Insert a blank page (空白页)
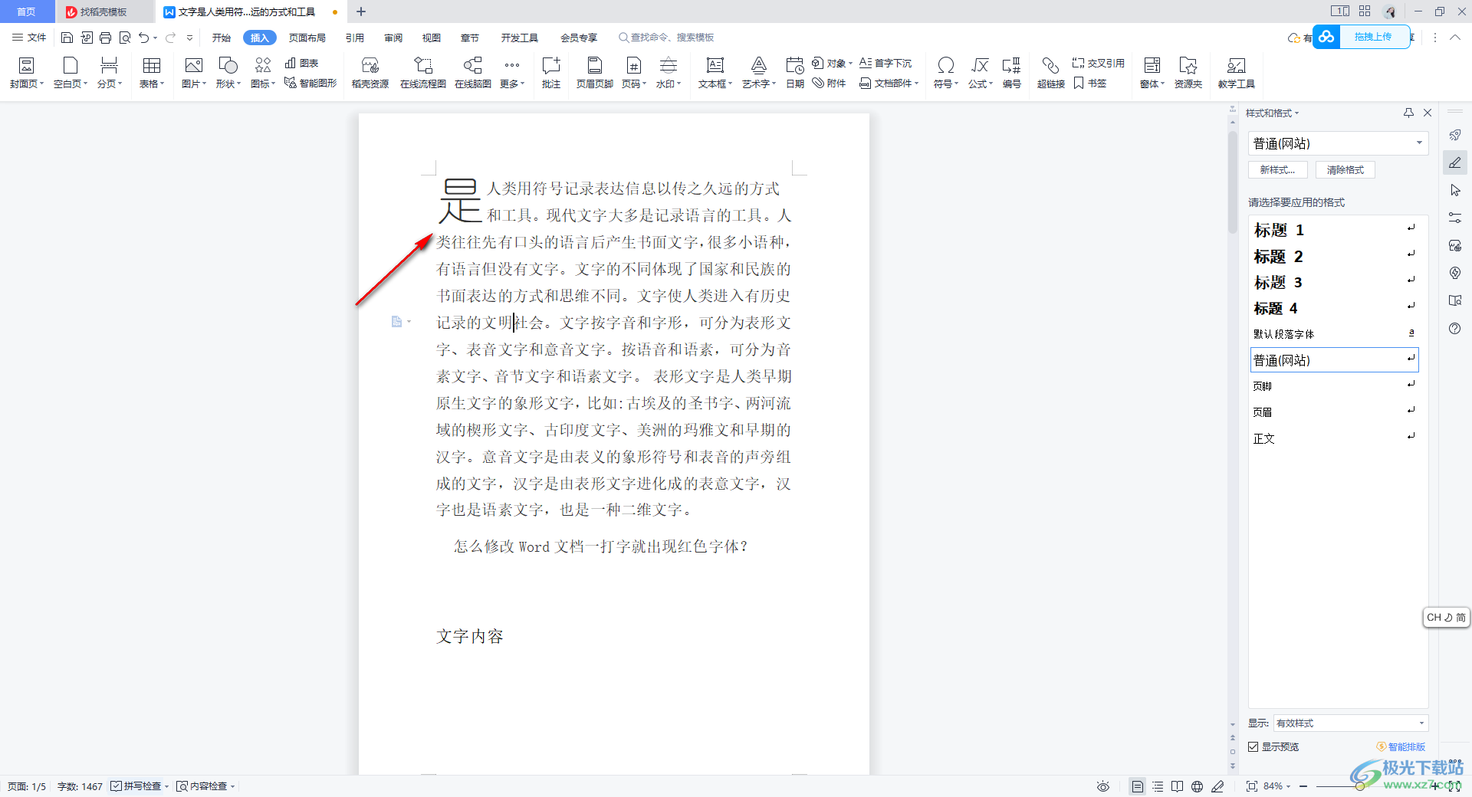Image resolution: width=1472 pixels, height=797 pixels. [x=70, y=73]
